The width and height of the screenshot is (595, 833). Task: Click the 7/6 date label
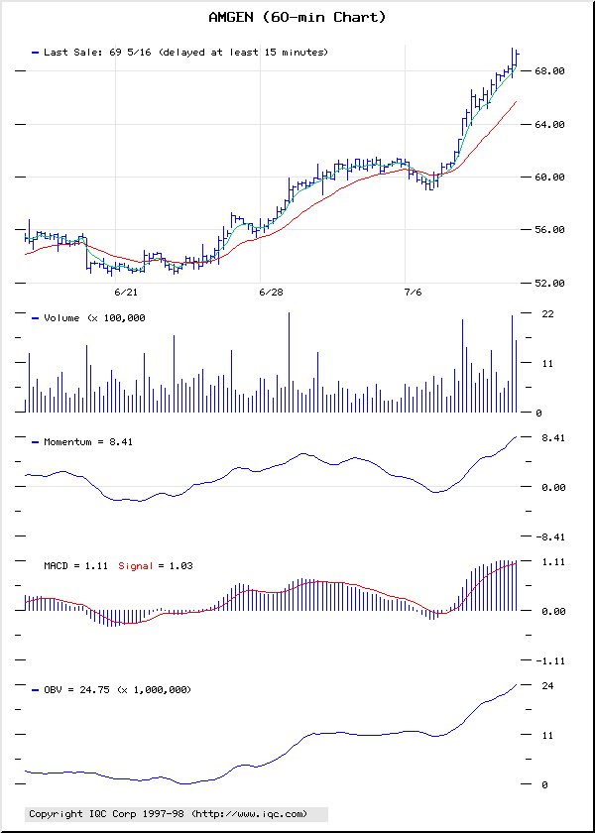point(413,293)
